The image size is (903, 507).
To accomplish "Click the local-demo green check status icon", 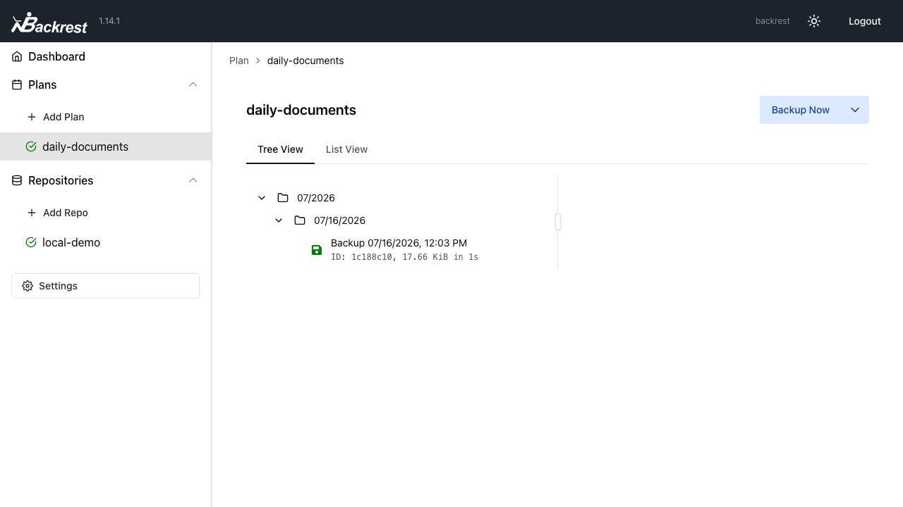I will click(x=31, y=242).
